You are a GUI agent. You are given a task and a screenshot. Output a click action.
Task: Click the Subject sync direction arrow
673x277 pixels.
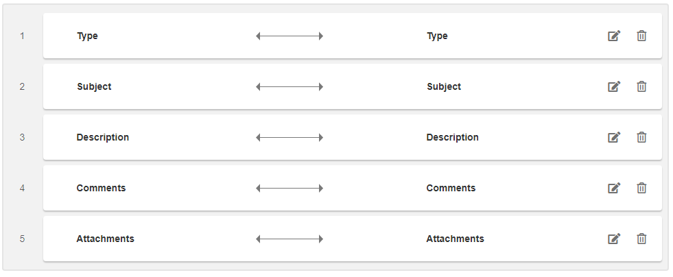[x=290, y=86]
